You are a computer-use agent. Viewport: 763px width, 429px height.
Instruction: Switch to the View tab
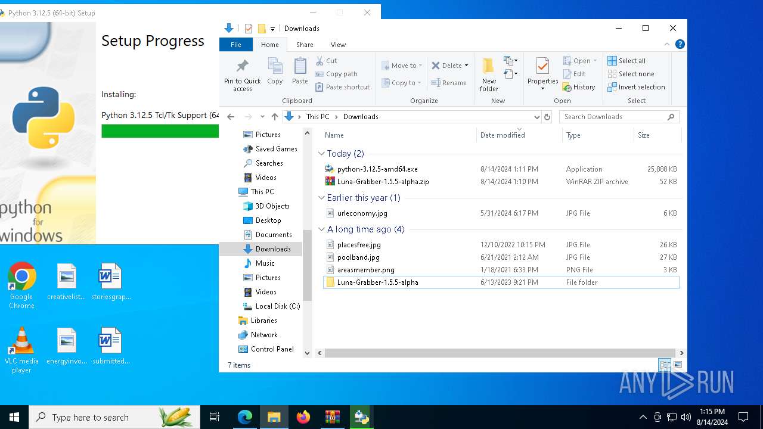338,45
